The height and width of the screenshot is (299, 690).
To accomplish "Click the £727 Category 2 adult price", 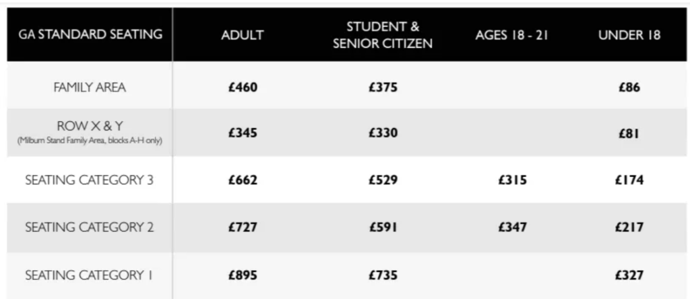I will click(x=243, y=228).
